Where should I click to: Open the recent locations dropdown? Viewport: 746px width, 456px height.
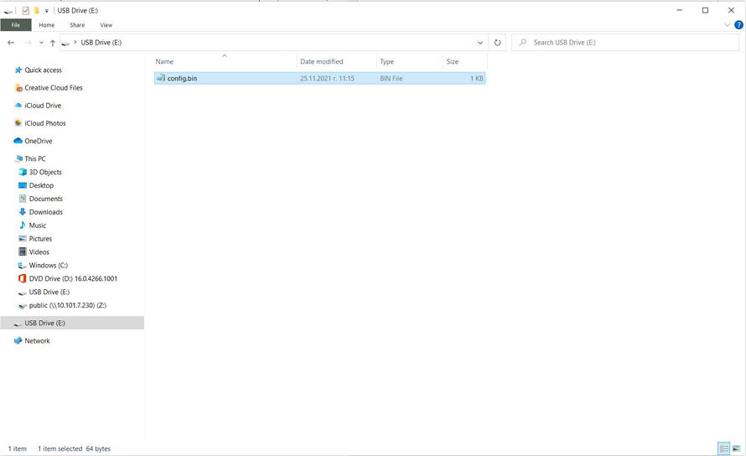click(40, 43)
